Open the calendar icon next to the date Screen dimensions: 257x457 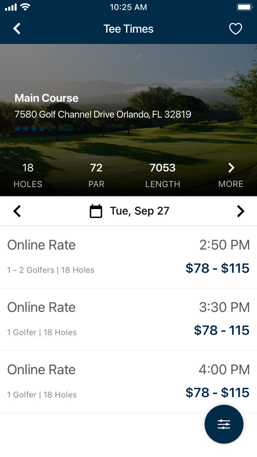[96, 210]
